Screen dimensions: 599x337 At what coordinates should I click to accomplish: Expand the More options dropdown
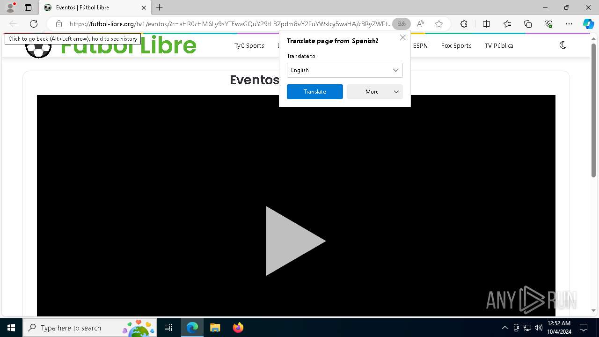pyautogui.click(x=375, y=92)
